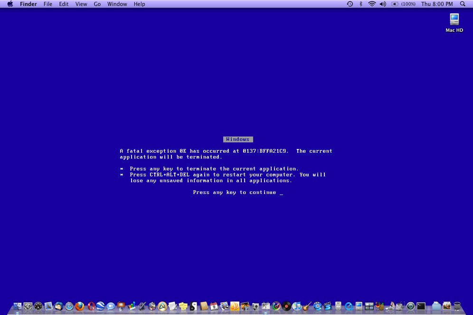Open the Trash in the dock
Image resolution: width=473 pixels, height=315 pixels.
(x=457, y=306)
